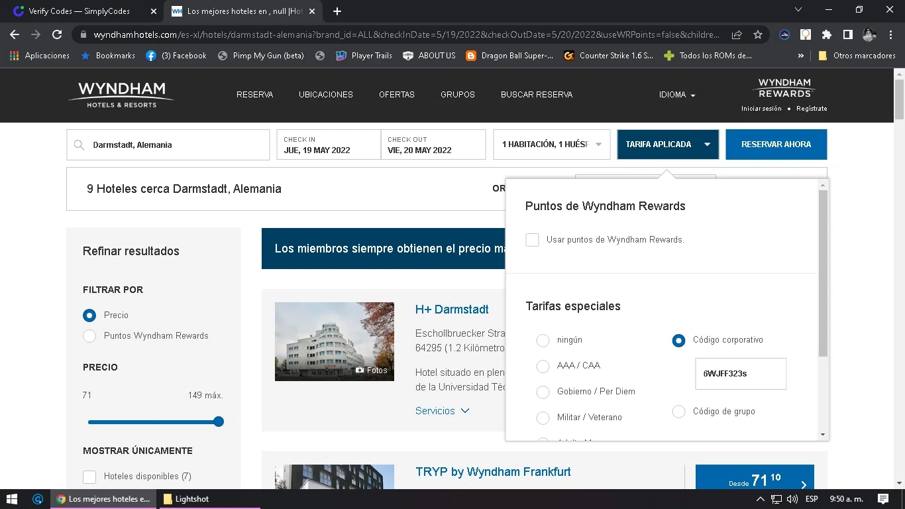Open the CHECK OUT date picker
Viewport: 905px width, 509px height.
433,144
